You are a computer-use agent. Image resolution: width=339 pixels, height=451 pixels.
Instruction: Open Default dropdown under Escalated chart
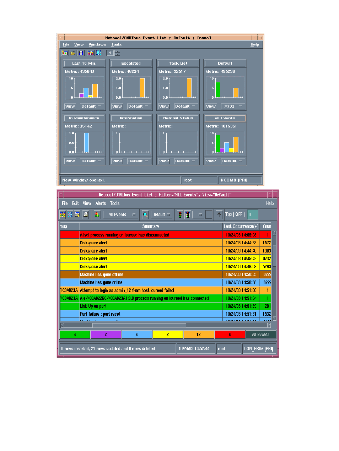pyautogui.click(x=138, y=106)
